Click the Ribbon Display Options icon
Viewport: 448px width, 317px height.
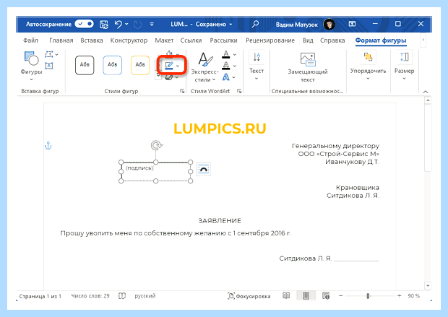point(352,24)
